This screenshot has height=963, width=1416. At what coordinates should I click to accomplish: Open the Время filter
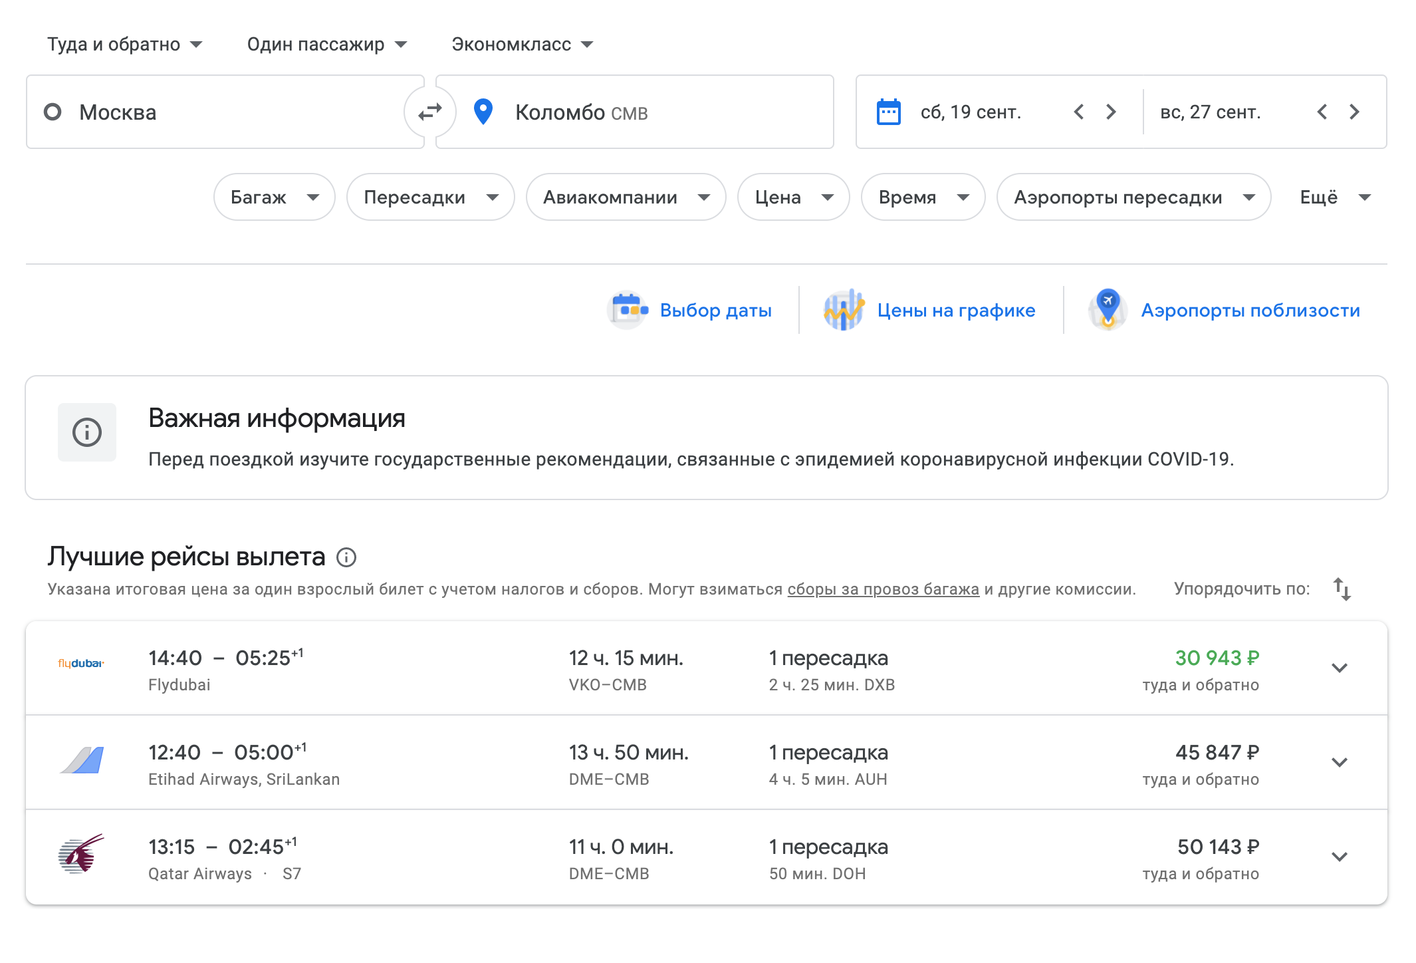point(923,197)
